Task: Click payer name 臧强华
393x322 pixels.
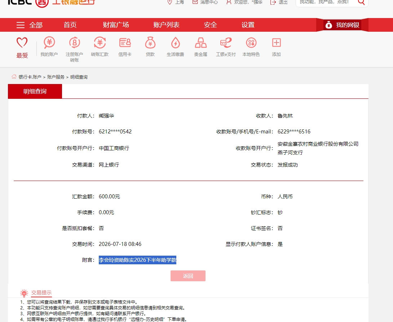Action: (x=106, y=116)
